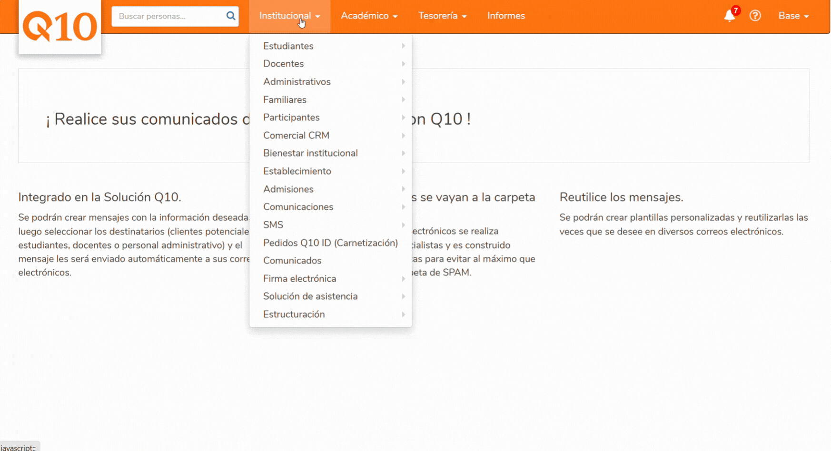The image size is (831, 451).
Task: Expand the Docentes submenu
Action: tap(330, 64)
